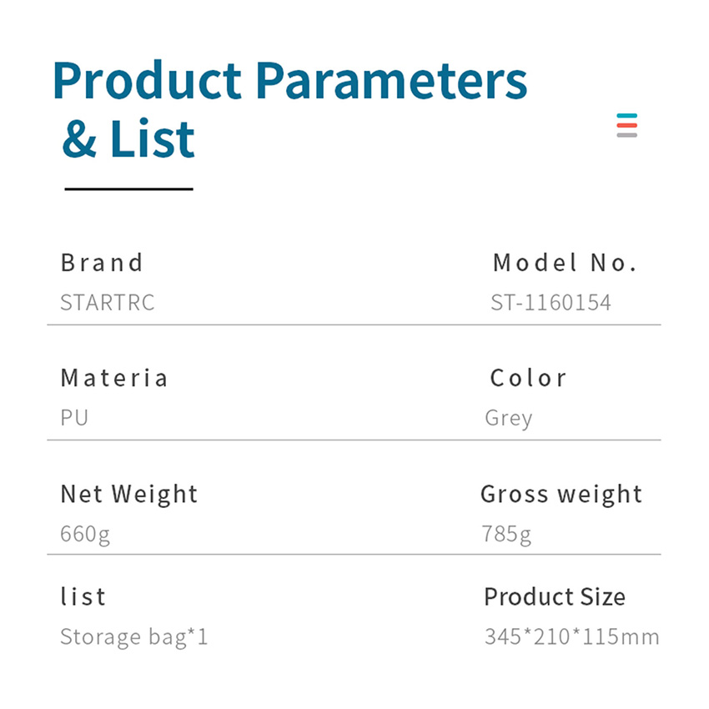Select the Net Weight label
Screen dimensions: 709x709
[x=129, y=494]
